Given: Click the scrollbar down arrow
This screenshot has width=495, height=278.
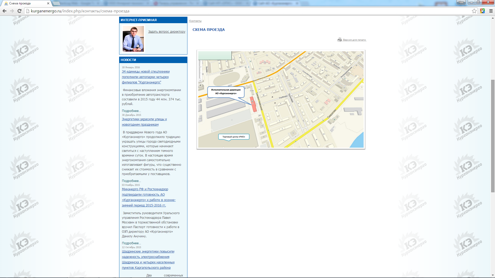Looking at the screenshot, I should pyautogui.click(x=493, y=275).
